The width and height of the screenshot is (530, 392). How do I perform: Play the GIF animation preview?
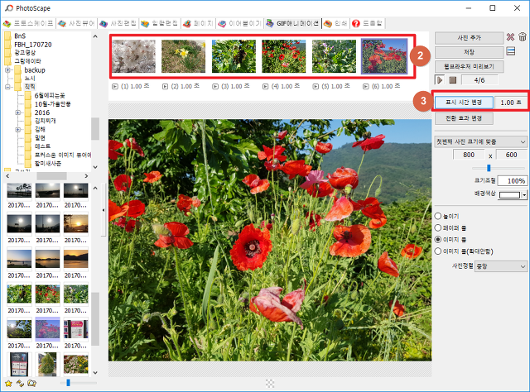[440, 80]
